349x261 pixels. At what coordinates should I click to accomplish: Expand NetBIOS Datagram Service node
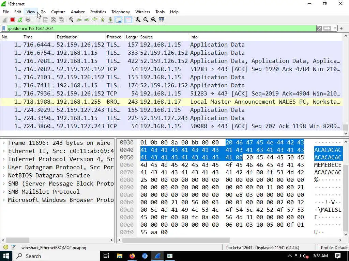4,176
